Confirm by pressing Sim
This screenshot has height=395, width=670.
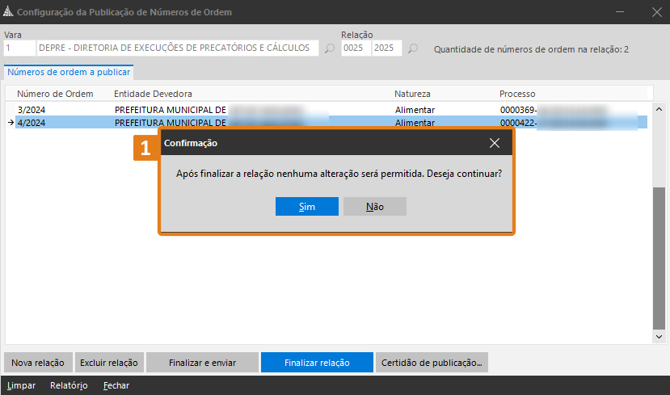pyautogui.click(x=306, y=207)
